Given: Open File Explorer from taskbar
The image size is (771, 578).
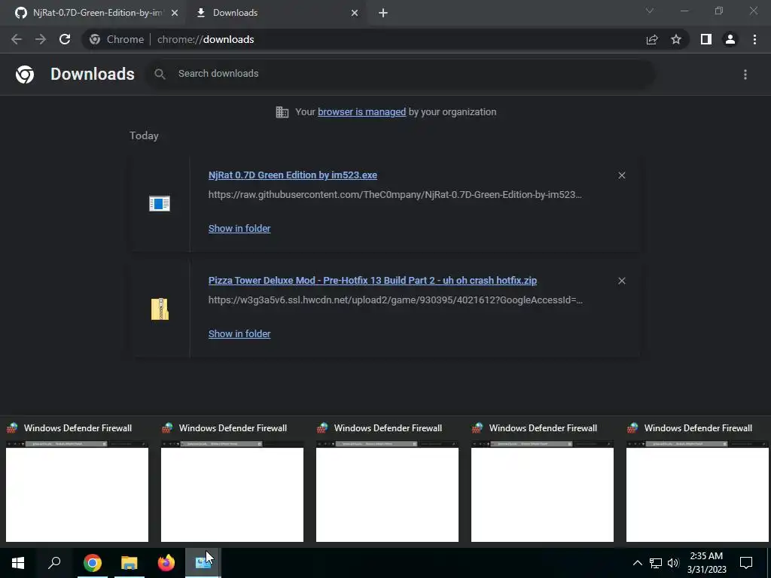Looking at the screenshot, I should (130, 562).
